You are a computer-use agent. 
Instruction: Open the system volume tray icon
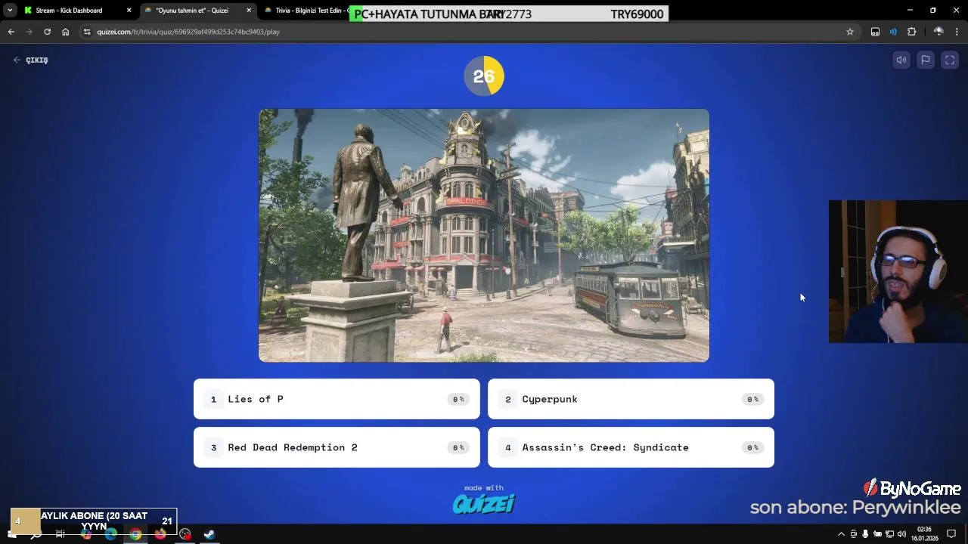(901, 534)
